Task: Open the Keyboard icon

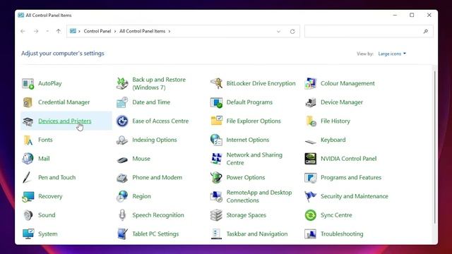Action: (x=311, y=141)
